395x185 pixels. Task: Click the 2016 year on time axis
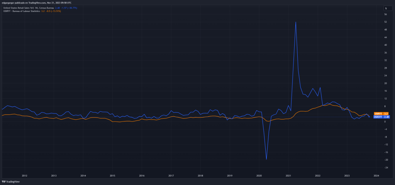(x=142, y=175)
